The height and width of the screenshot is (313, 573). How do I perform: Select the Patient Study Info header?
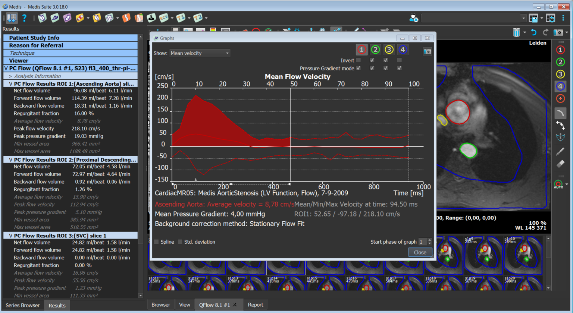34,38
